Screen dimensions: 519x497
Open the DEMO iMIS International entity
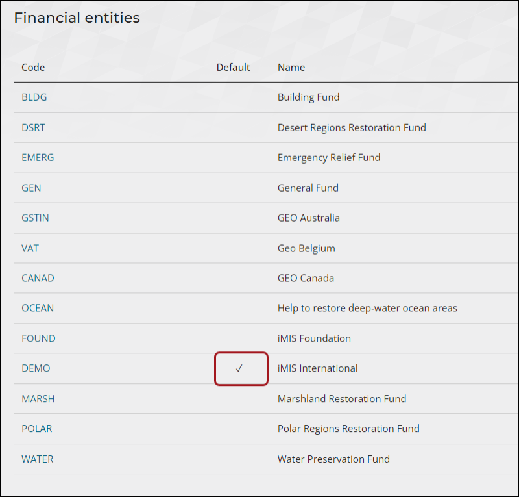click(35, 368)
